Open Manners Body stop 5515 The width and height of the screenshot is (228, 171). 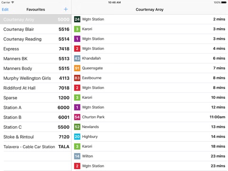coord(36,68)
